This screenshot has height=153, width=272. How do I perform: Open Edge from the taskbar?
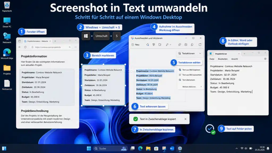click(x=140, y=148)
